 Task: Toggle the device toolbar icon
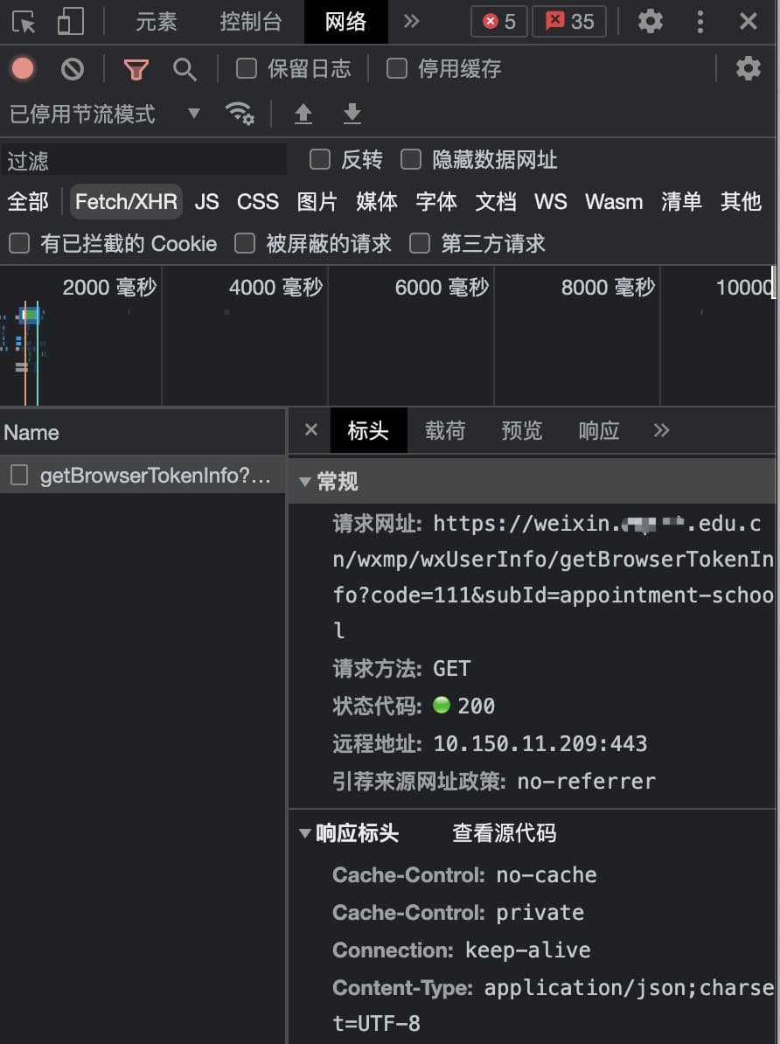pos(70,22)
